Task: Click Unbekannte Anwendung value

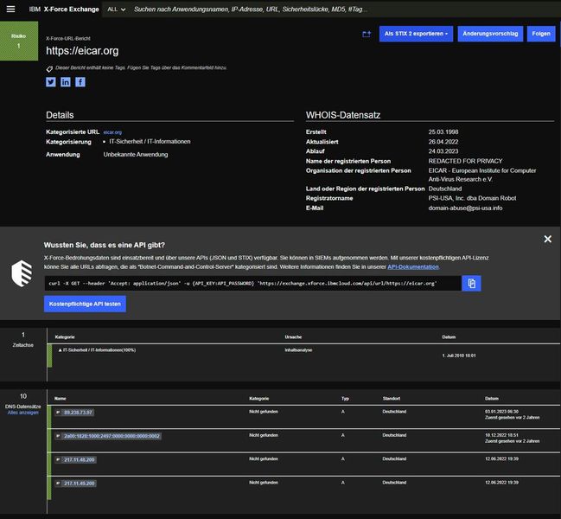Action: pyautogui.click(x=136, y=154)
